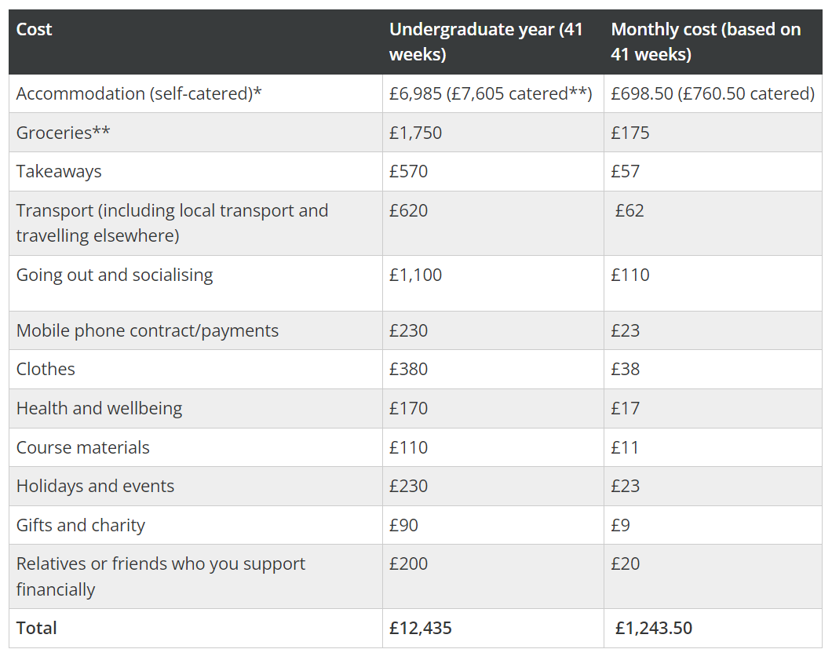Select "Mobile phone contract/payments" row label

click(x=148, y=330)
